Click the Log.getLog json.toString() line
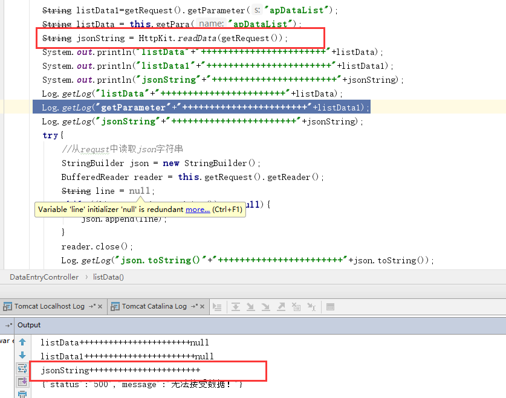Viewport: 506px width, 398px height. (247, 260)
